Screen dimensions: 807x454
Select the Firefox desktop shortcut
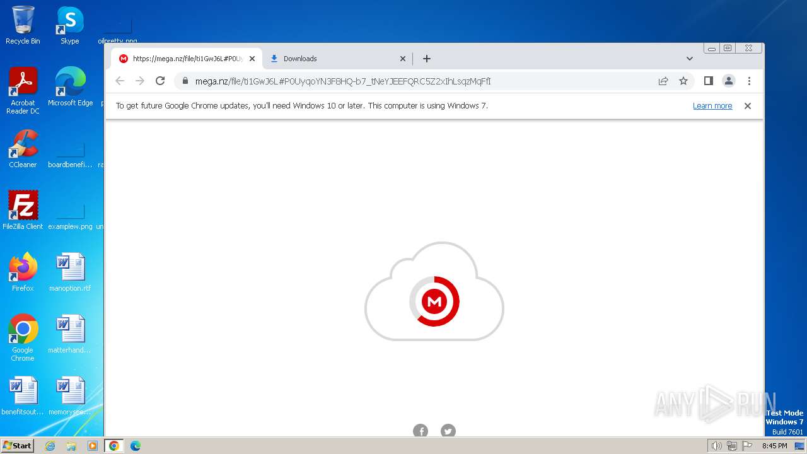pyautogui.click(x=23, y=272)
